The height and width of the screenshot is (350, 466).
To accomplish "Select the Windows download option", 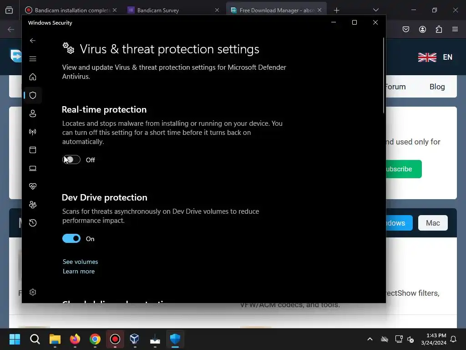I will [x=399, y=223].
